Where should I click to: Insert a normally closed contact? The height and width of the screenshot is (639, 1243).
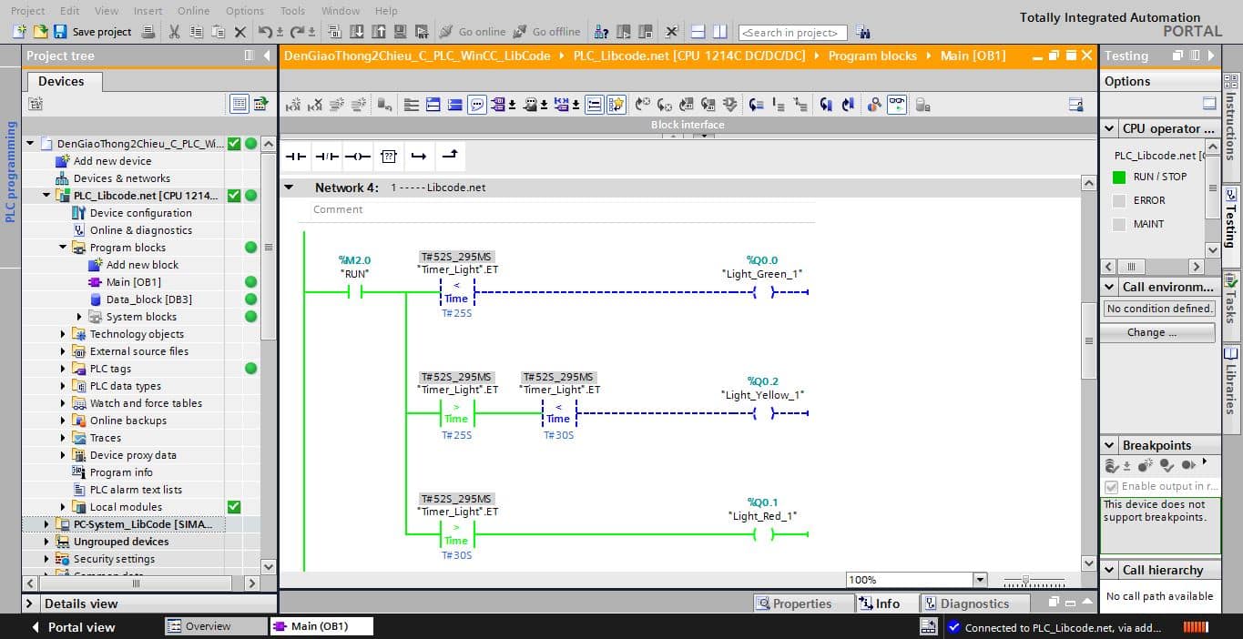click(327, 157)
